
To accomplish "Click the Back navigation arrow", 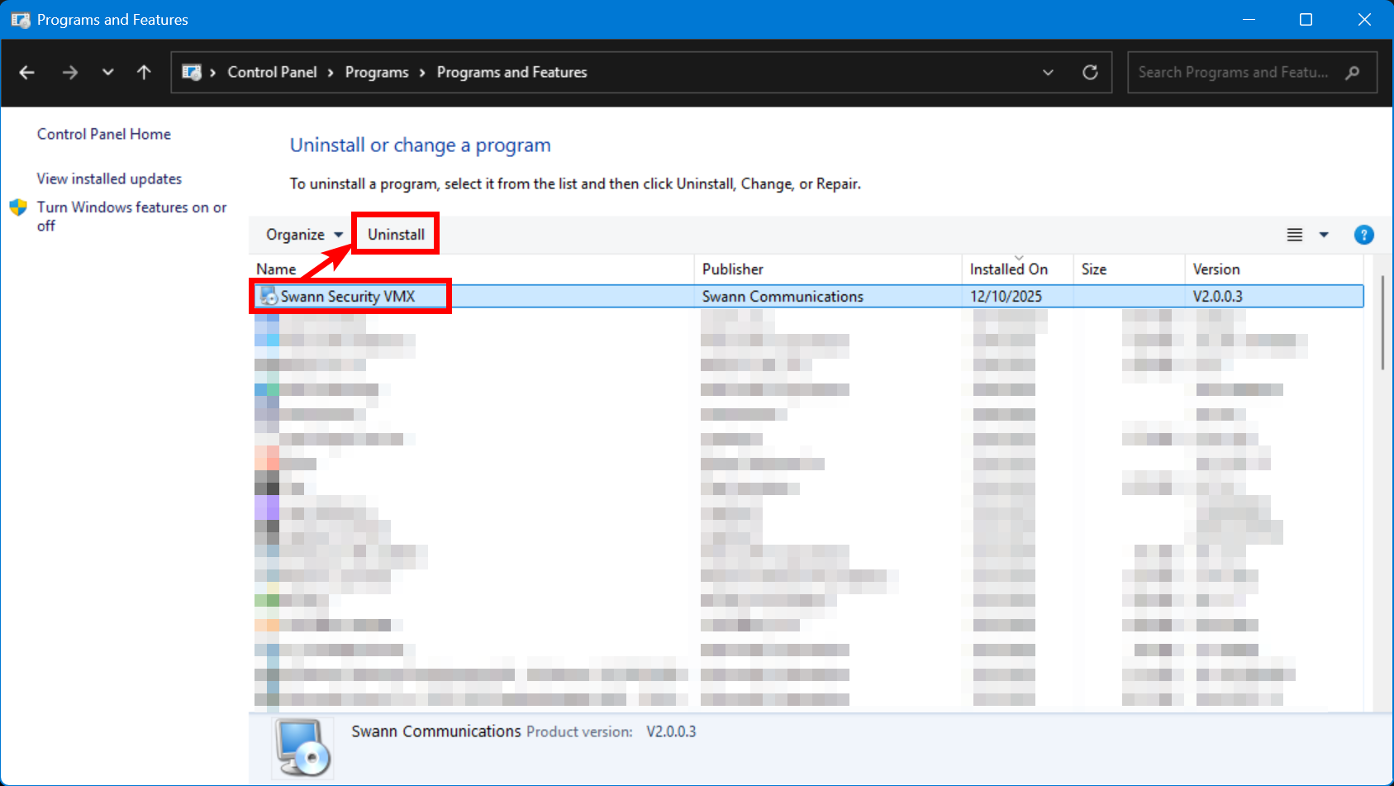I will pos(27,73).
